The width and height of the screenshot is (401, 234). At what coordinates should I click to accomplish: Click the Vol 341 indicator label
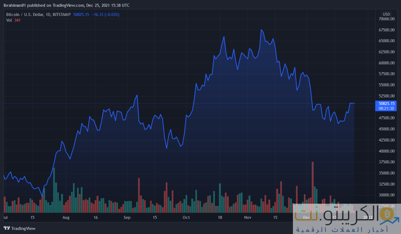tap(13, 20)
